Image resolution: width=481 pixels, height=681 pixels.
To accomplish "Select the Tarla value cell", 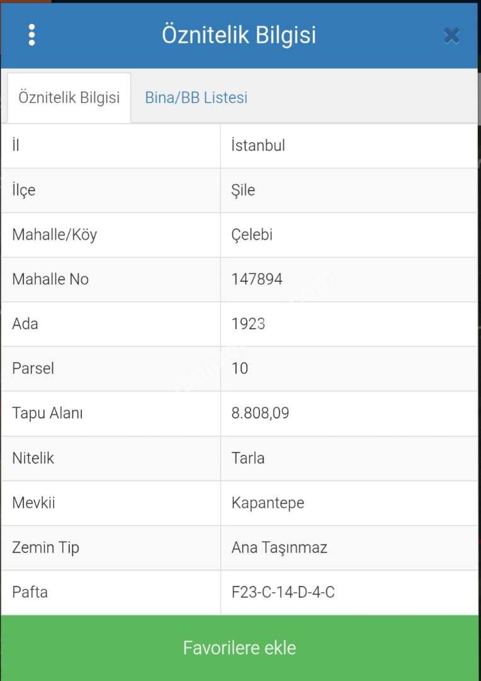I will coord(247,458).
